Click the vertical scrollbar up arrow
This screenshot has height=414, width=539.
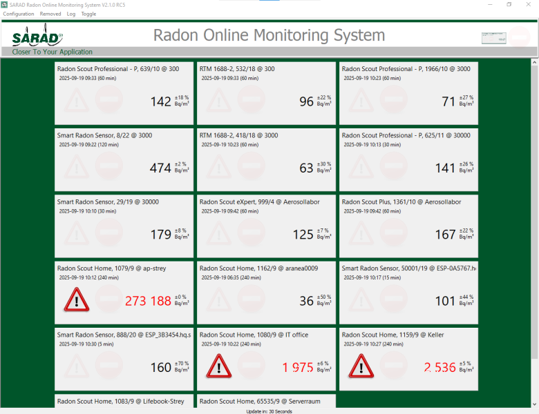tap(534, 63)
